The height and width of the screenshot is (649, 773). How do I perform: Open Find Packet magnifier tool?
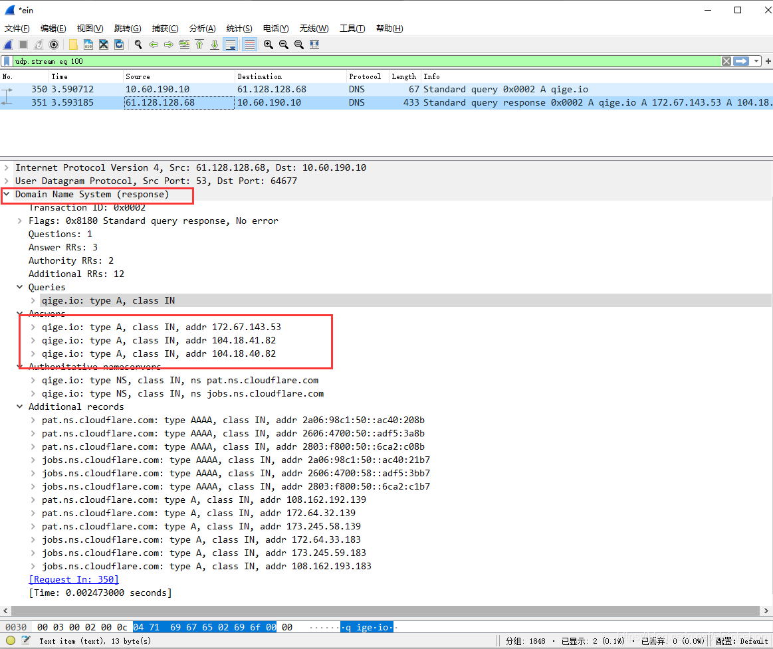tap(138, 45)
